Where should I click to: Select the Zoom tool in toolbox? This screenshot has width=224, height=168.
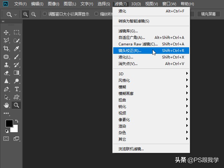pyautogui.click(x=16, y=105)
